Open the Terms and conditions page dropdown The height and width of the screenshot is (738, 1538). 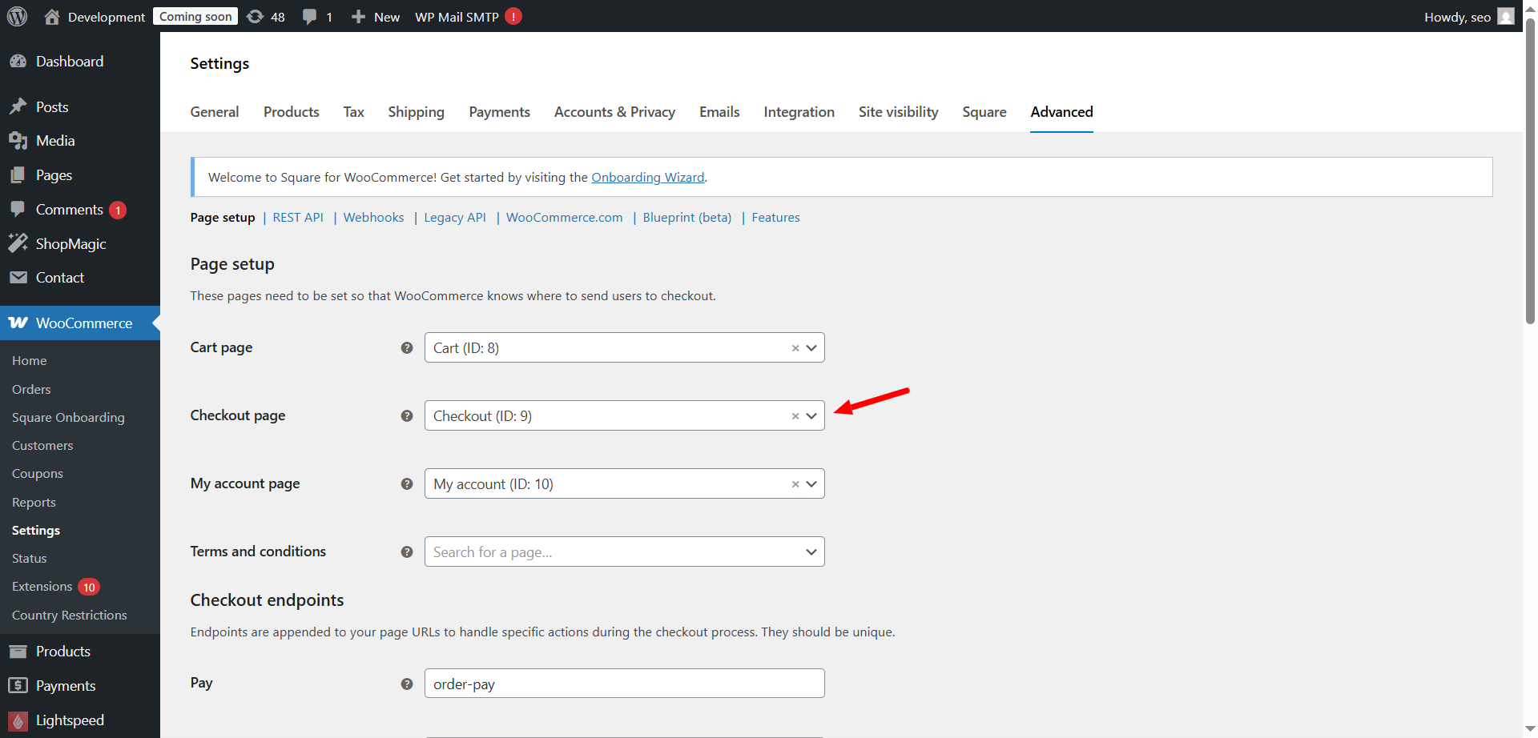[625, 551]
